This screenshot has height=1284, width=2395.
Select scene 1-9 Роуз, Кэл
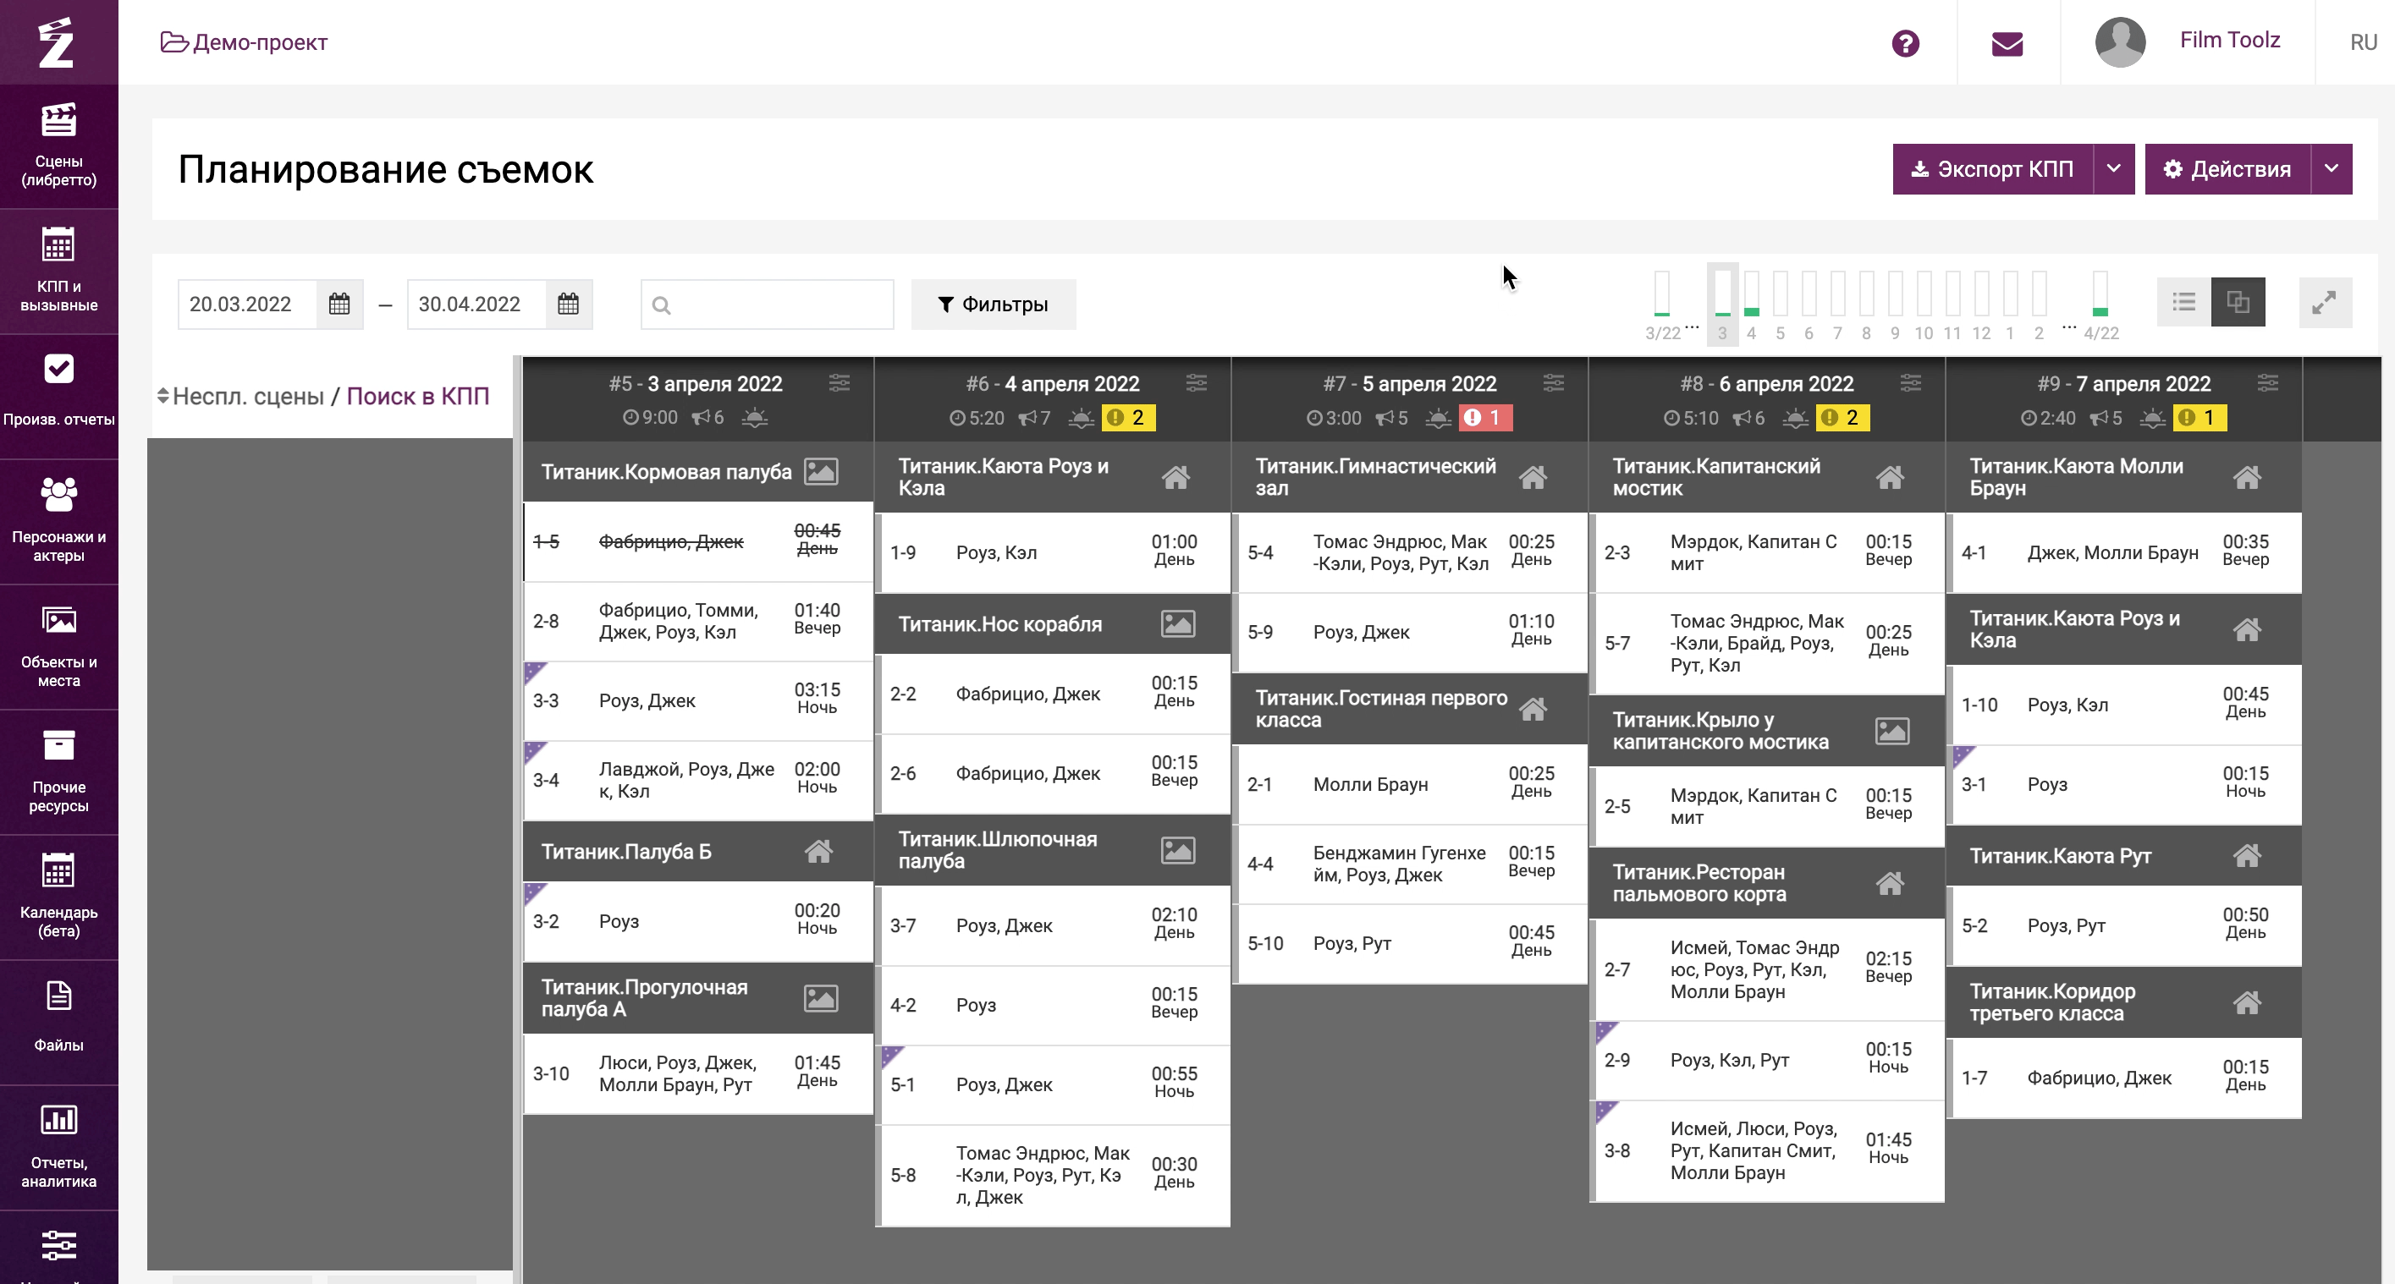coord(1054,553)
